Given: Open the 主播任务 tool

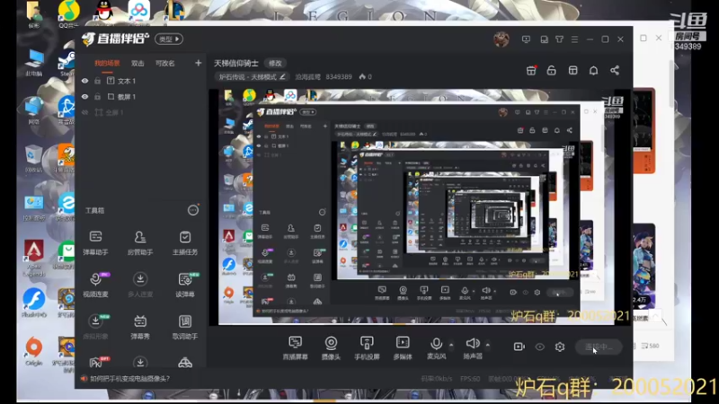Looking at the screenshot, I should (x=185, y=242).
